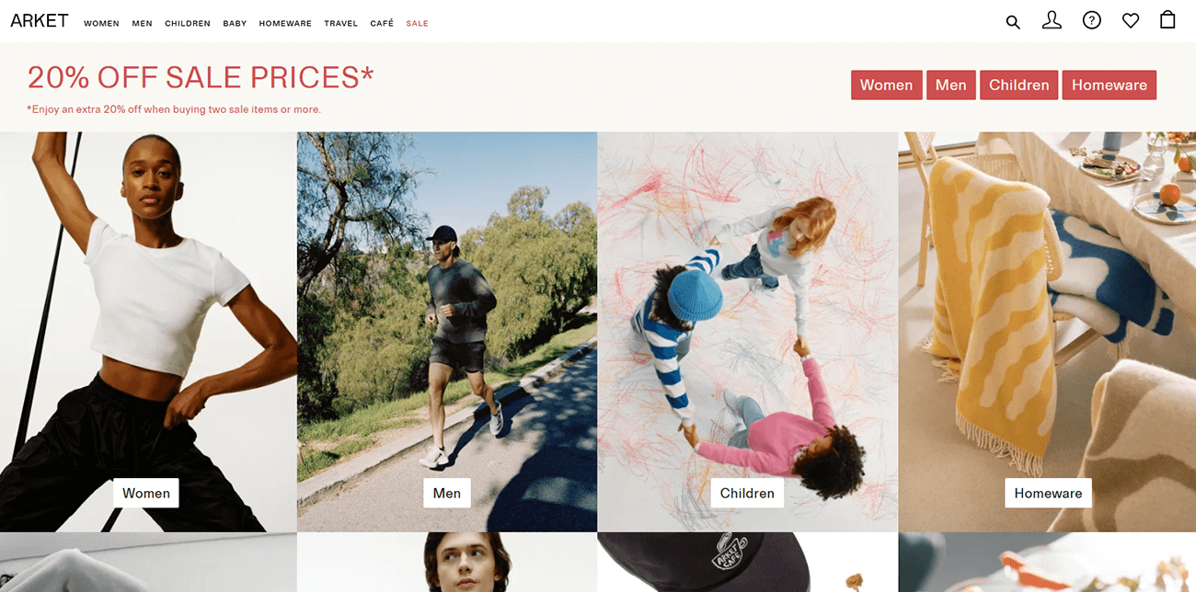Viewport: 1196px width, 592px height.
Task: Select Children in the top navigation
Action: coord(188,24)
